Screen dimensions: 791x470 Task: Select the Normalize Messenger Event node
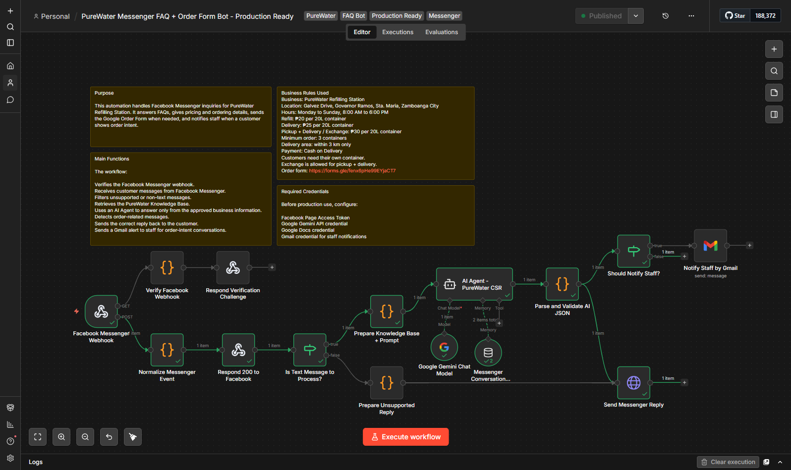click(167, 350)
